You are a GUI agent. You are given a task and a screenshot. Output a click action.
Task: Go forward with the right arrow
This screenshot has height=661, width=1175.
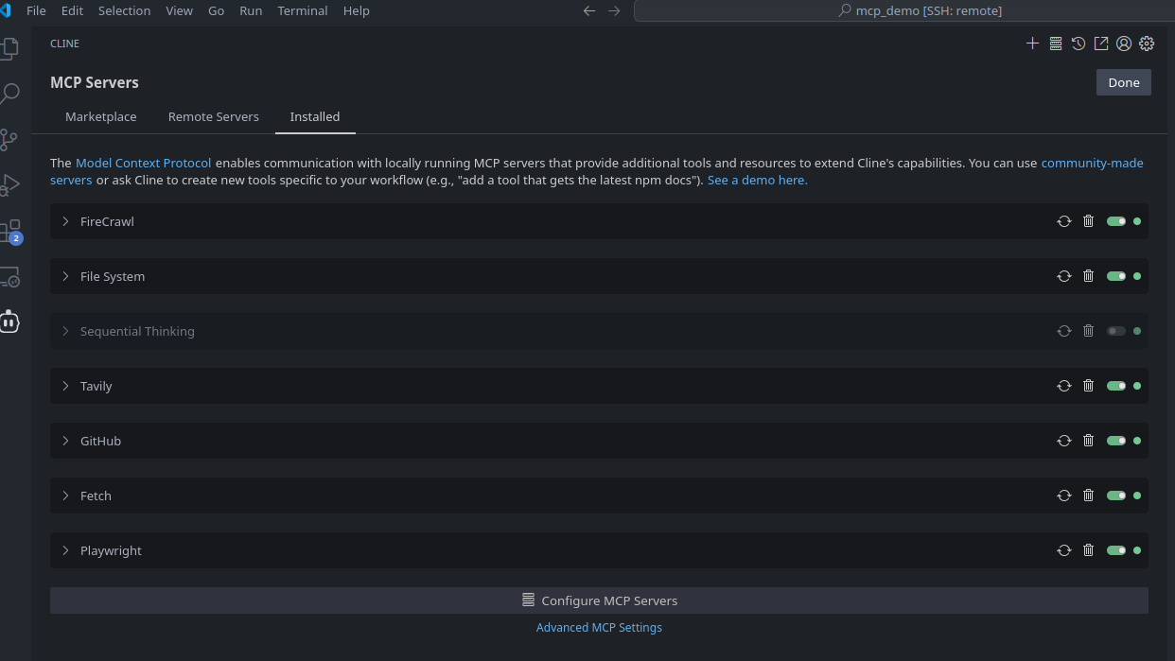click(614, 10)
